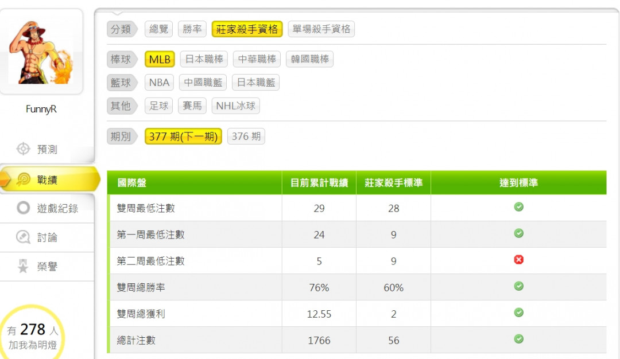This screenshot has width=620, height=359.
Task: Click the 1766 total bets value
Action: 319,341
